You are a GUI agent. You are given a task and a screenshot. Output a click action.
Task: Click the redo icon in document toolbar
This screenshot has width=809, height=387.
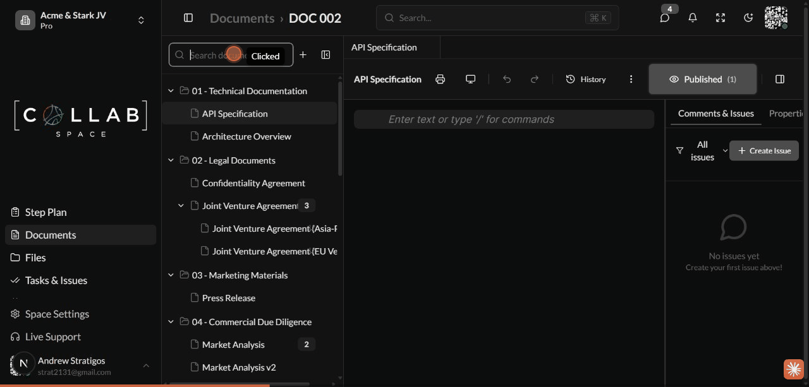534,79
